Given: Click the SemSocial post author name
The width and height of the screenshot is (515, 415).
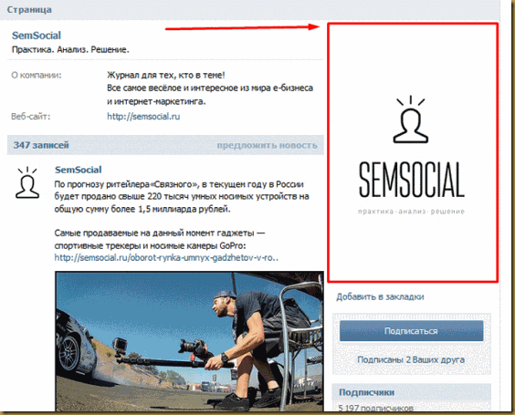Looking at the screenshot, I should [x=79, y=170].
